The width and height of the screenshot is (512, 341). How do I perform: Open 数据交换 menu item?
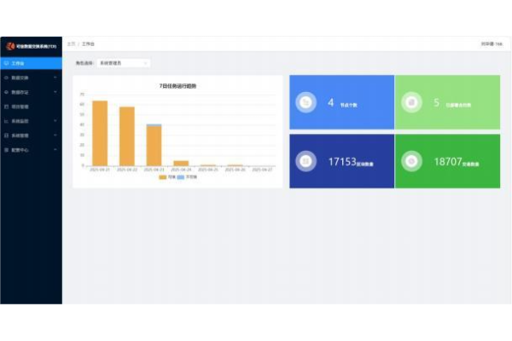click(x=20, y=78)
